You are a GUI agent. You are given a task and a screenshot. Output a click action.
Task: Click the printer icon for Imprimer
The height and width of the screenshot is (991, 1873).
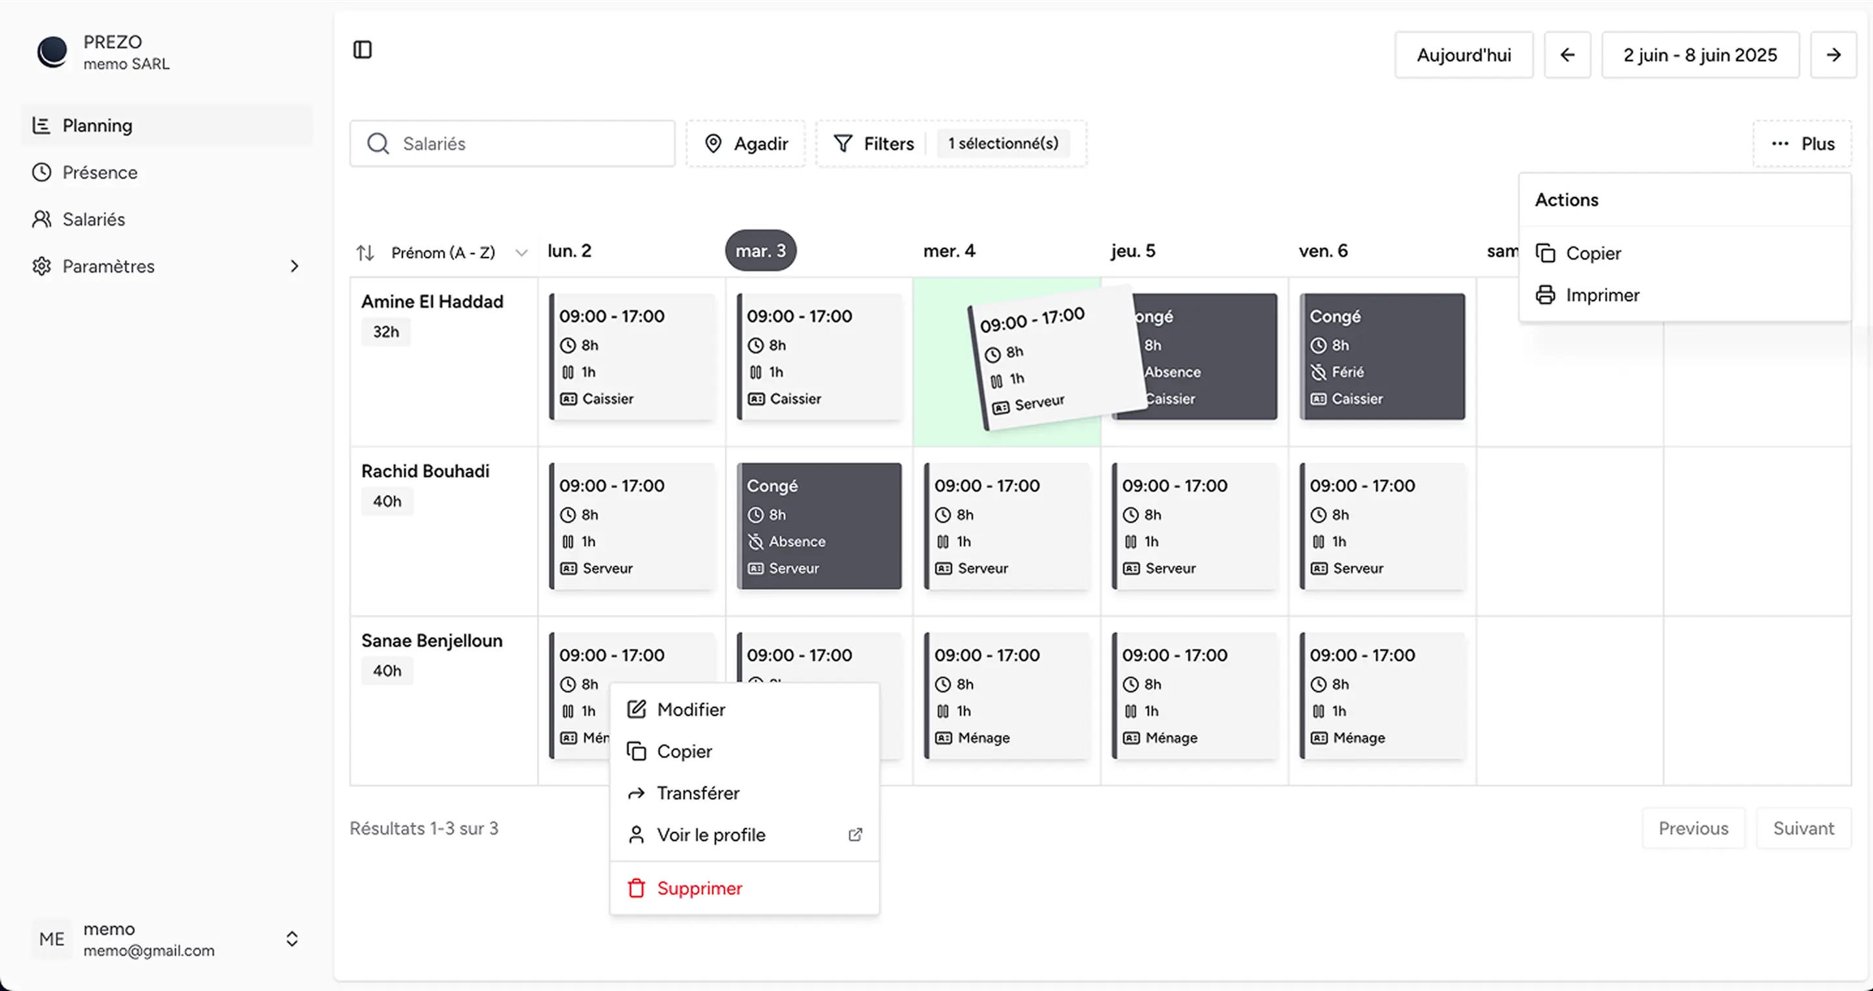point(1546,295)
